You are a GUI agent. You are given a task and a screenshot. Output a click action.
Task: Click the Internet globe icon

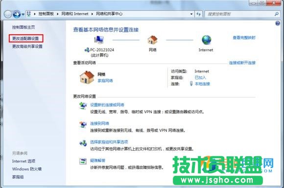click(207, 40)
